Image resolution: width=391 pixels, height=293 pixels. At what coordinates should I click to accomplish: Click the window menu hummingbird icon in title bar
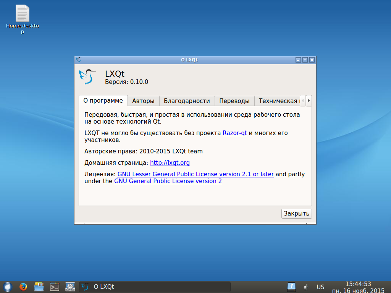[x=79, y=60]
